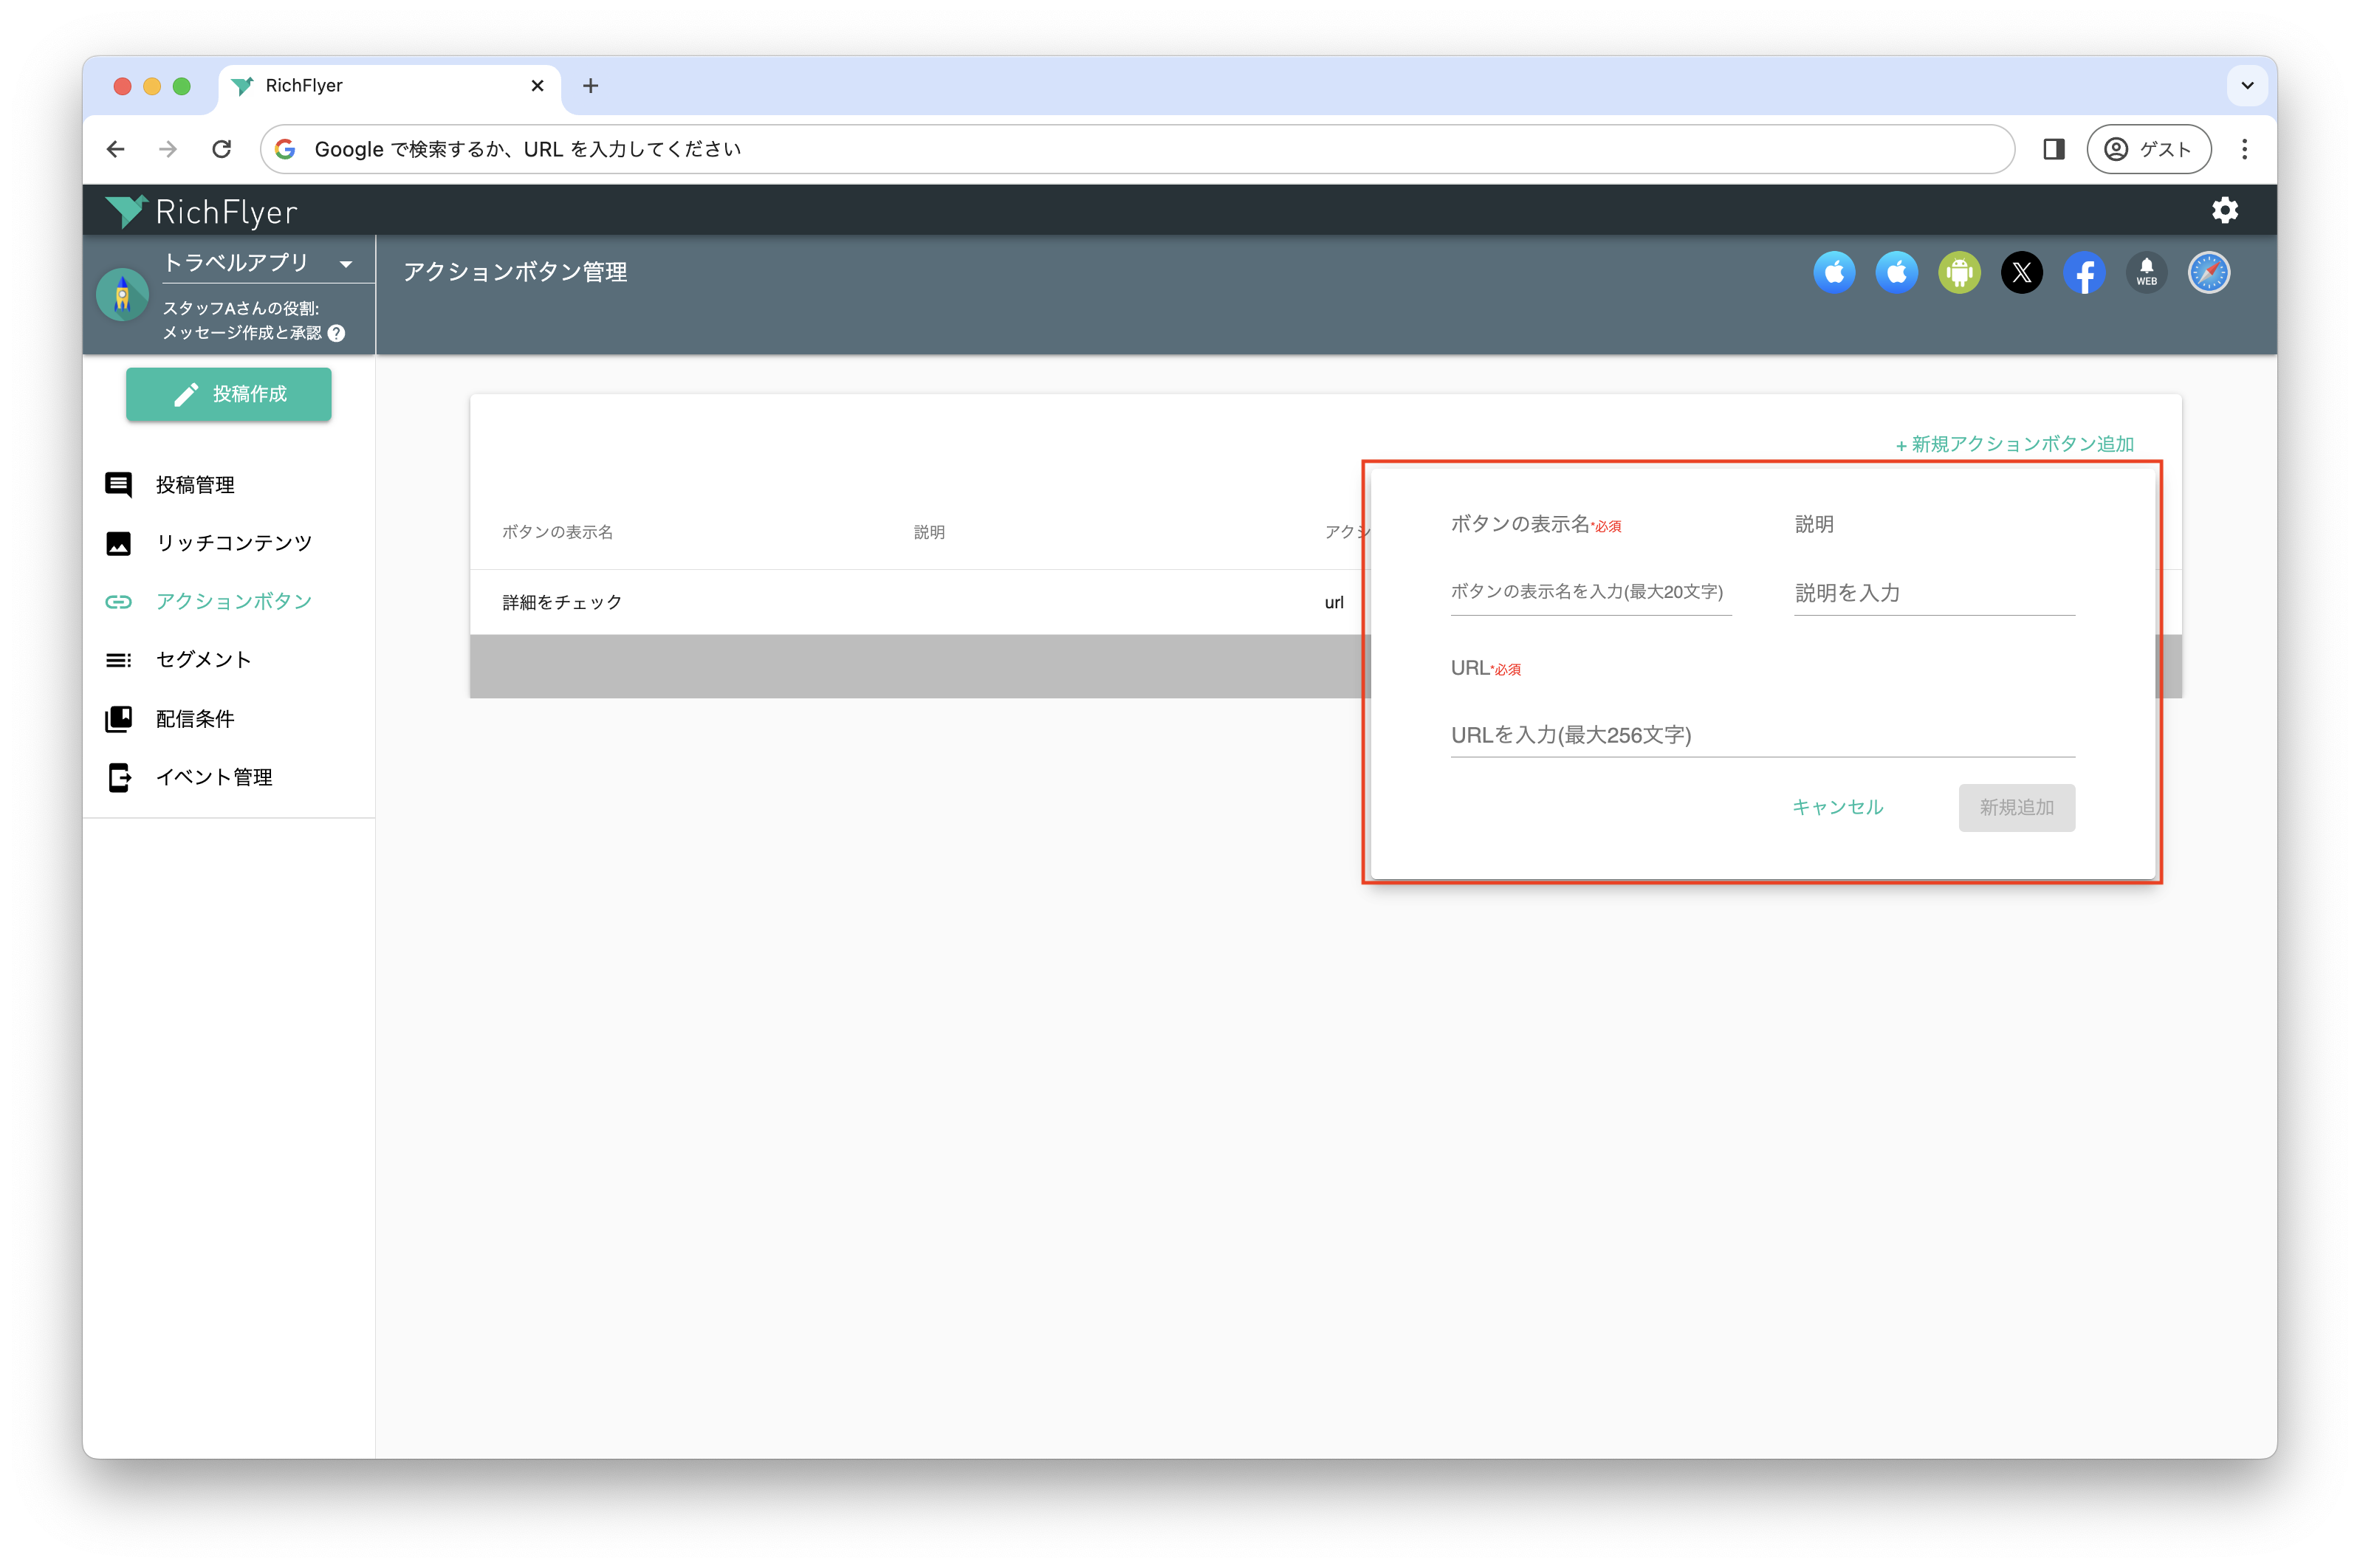Toggle browser side panel icon

[x=2053, y=149]
